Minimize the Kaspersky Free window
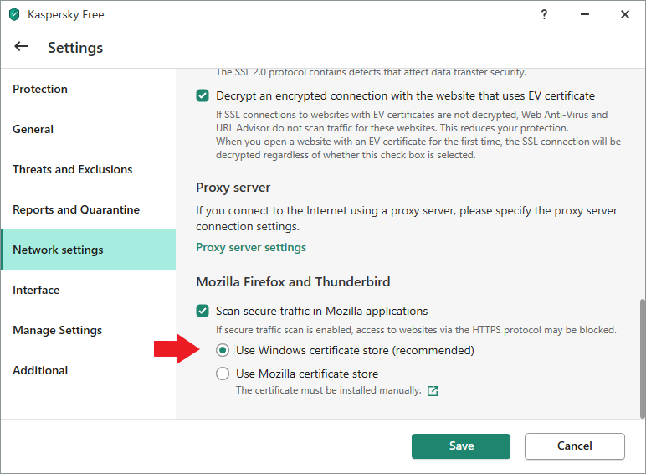 585,14
